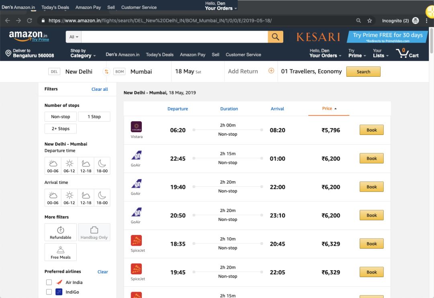Click the browser forward arrow
This screenshot has width=434, height=298.
(x=18, y=20)
